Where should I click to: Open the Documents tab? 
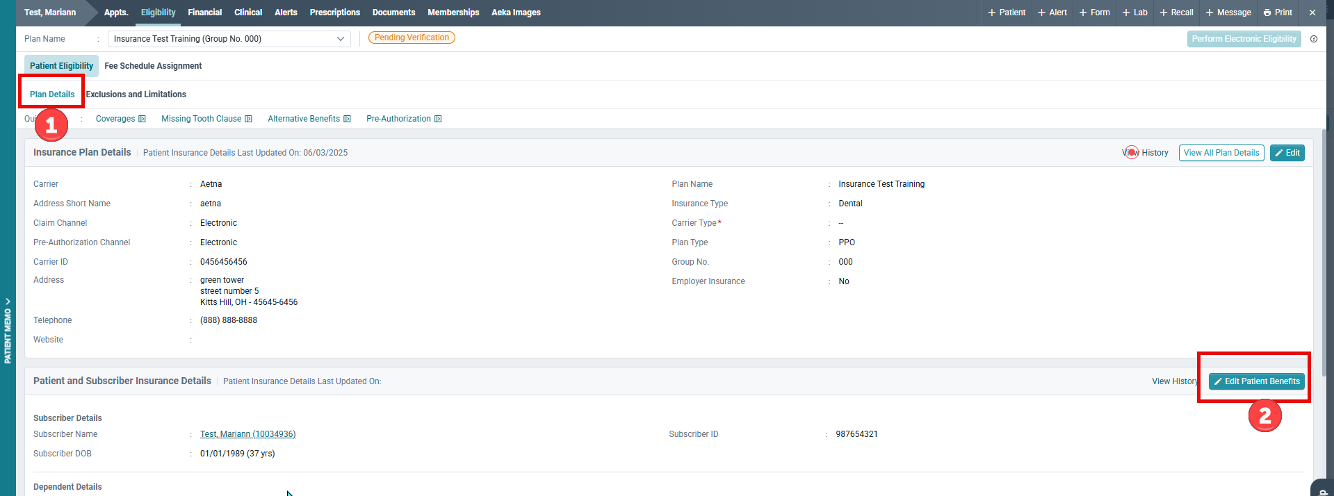pos(394,13)
